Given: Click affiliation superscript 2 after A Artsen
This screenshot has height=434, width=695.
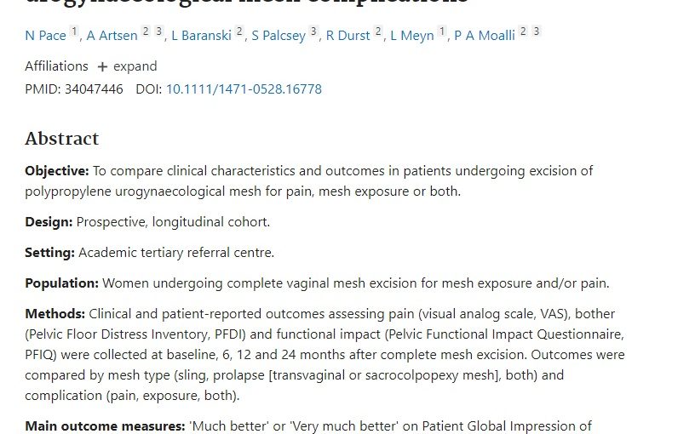Looking at the screenshot, I should click(x=146, y=31).
